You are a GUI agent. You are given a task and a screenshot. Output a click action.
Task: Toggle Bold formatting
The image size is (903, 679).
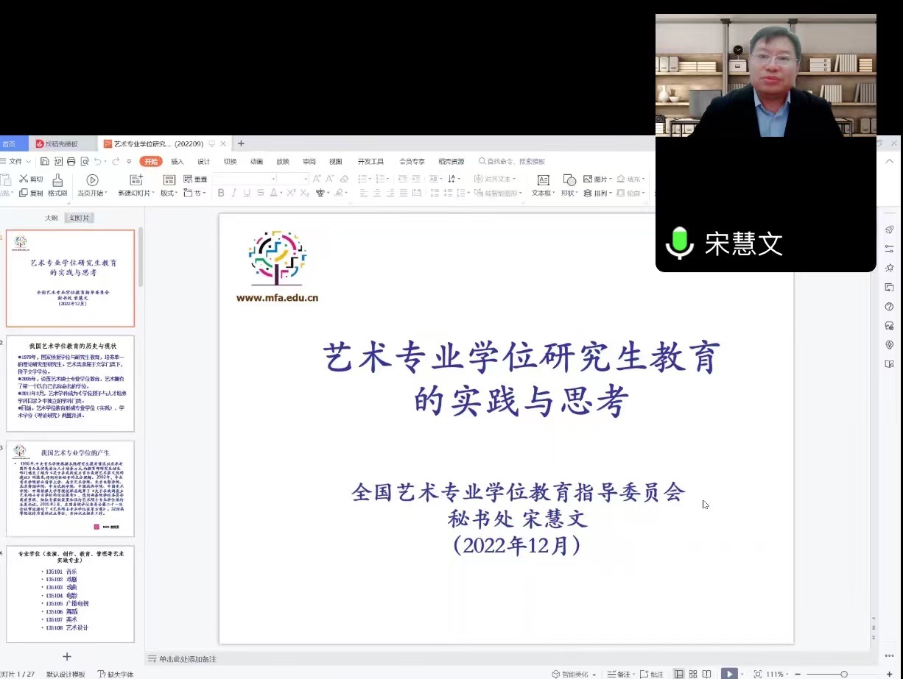221,193
